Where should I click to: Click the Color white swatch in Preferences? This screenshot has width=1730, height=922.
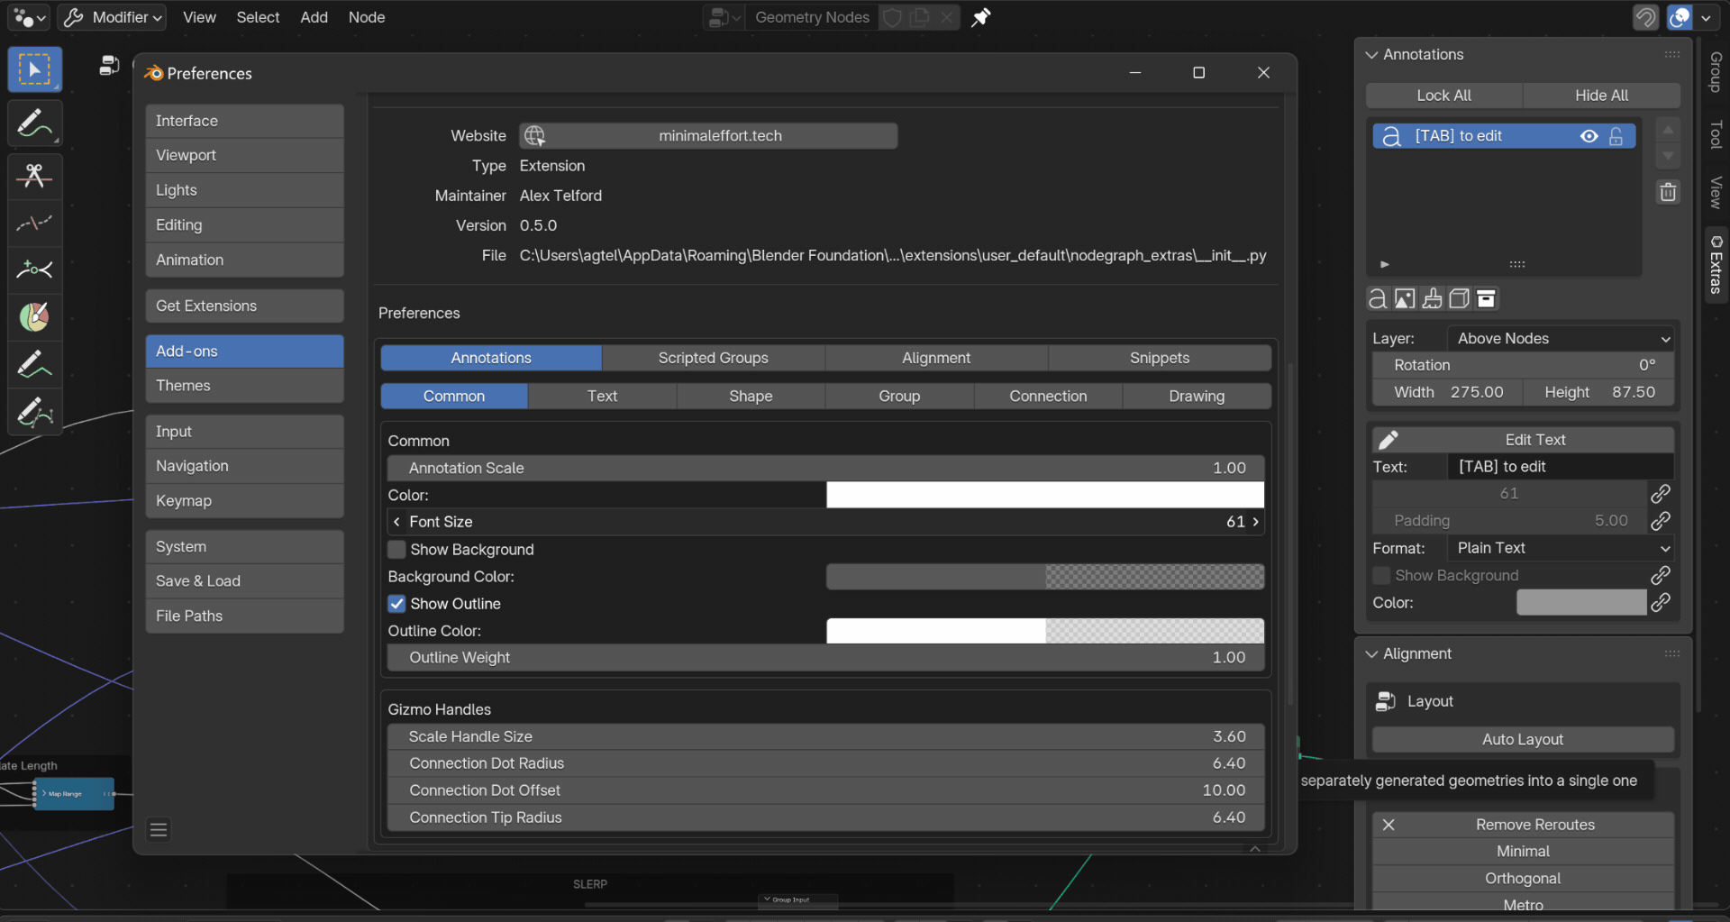1045,495
